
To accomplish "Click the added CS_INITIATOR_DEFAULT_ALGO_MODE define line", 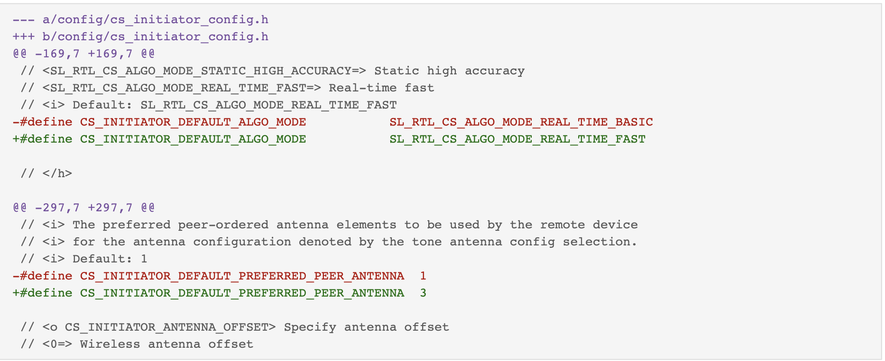I will coord(329,139).
